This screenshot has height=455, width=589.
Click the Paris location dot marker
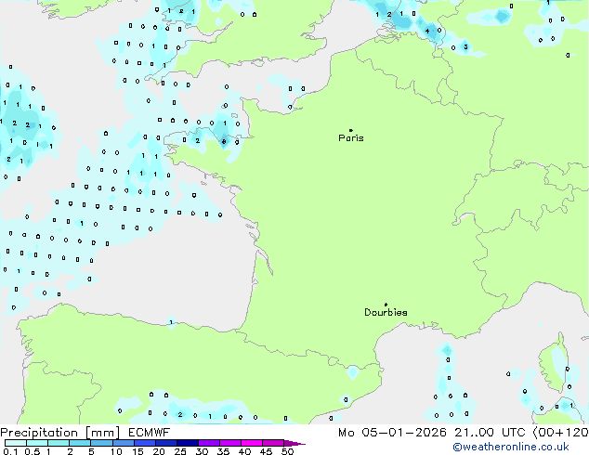pyautogui.click(x=351, y=130)
